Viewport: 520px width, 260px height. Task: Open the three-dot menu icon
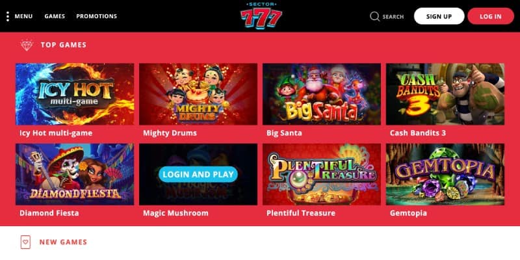pos(8,16)
